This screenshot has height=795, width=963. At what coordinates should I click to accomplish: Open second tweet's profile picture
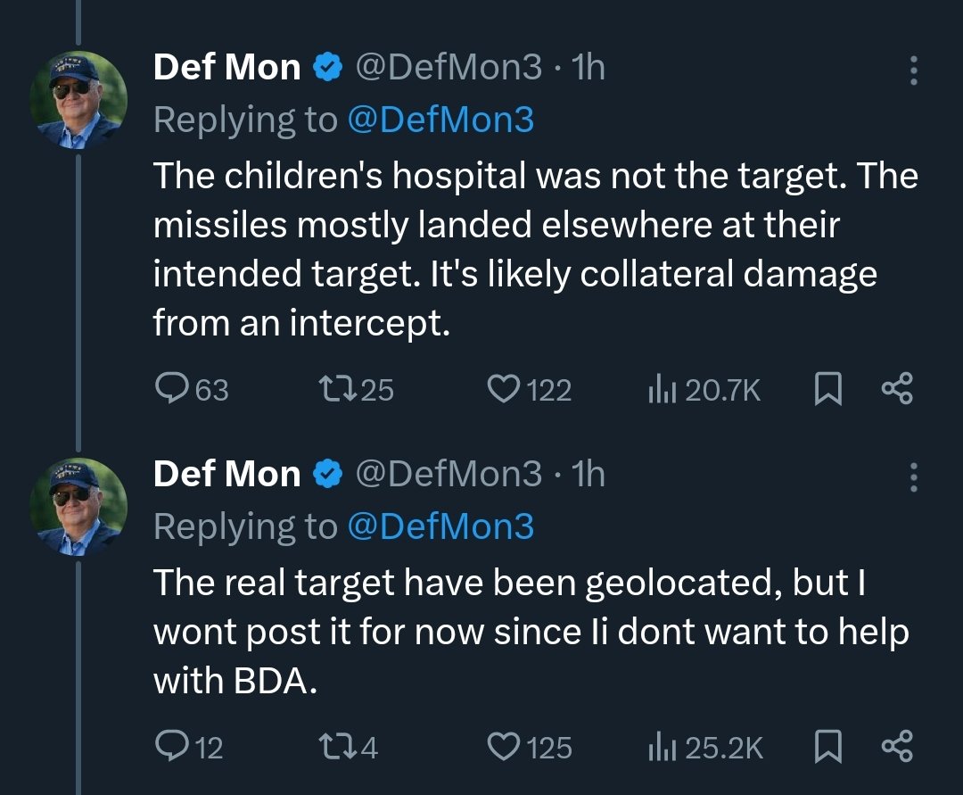point(78,506)
